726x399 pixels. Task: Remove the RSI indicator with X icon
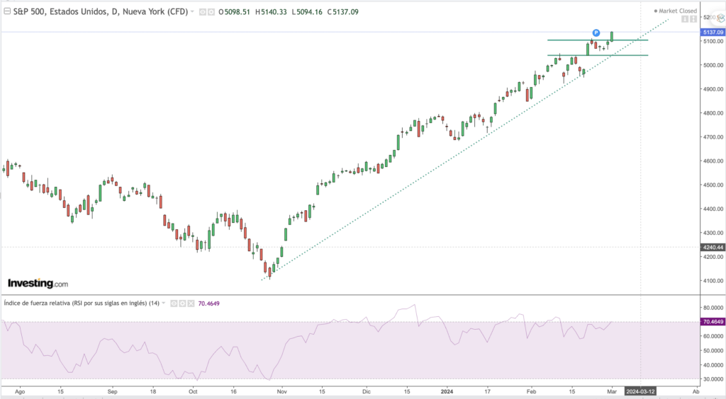(190, 303)
